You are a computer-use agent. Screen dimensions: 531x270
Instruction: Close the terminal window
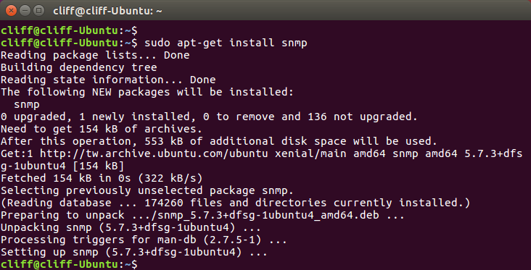pos(11,10)
